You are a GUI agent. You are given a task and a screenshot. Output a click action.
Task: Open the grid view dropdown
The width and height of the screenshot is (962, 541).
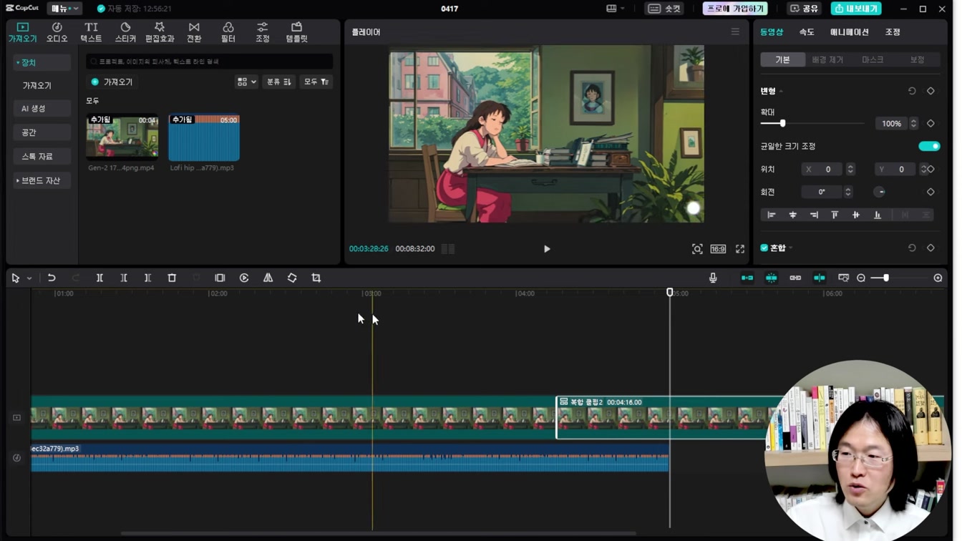point(246,82)
